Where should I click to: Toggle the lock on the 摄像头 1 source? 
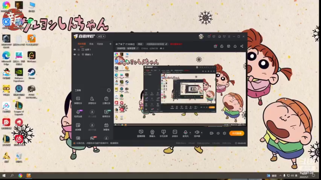78,54
